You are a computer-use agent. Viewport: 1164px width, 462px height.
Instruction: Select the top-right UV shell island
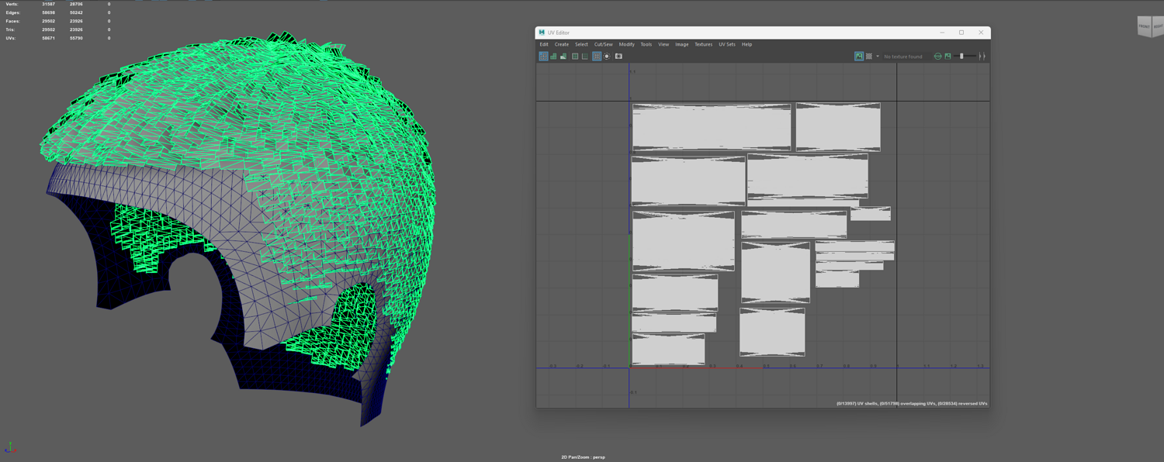pos(838,127)
